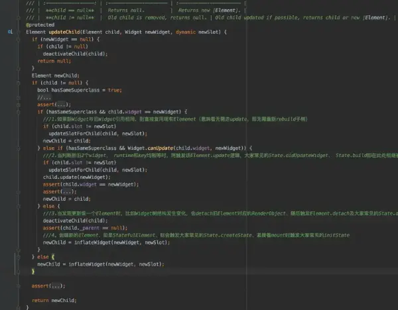This screenshot has height=310, width=398.
Task: Click the 'return newChild;' statement
Action: tap(54, 300)
